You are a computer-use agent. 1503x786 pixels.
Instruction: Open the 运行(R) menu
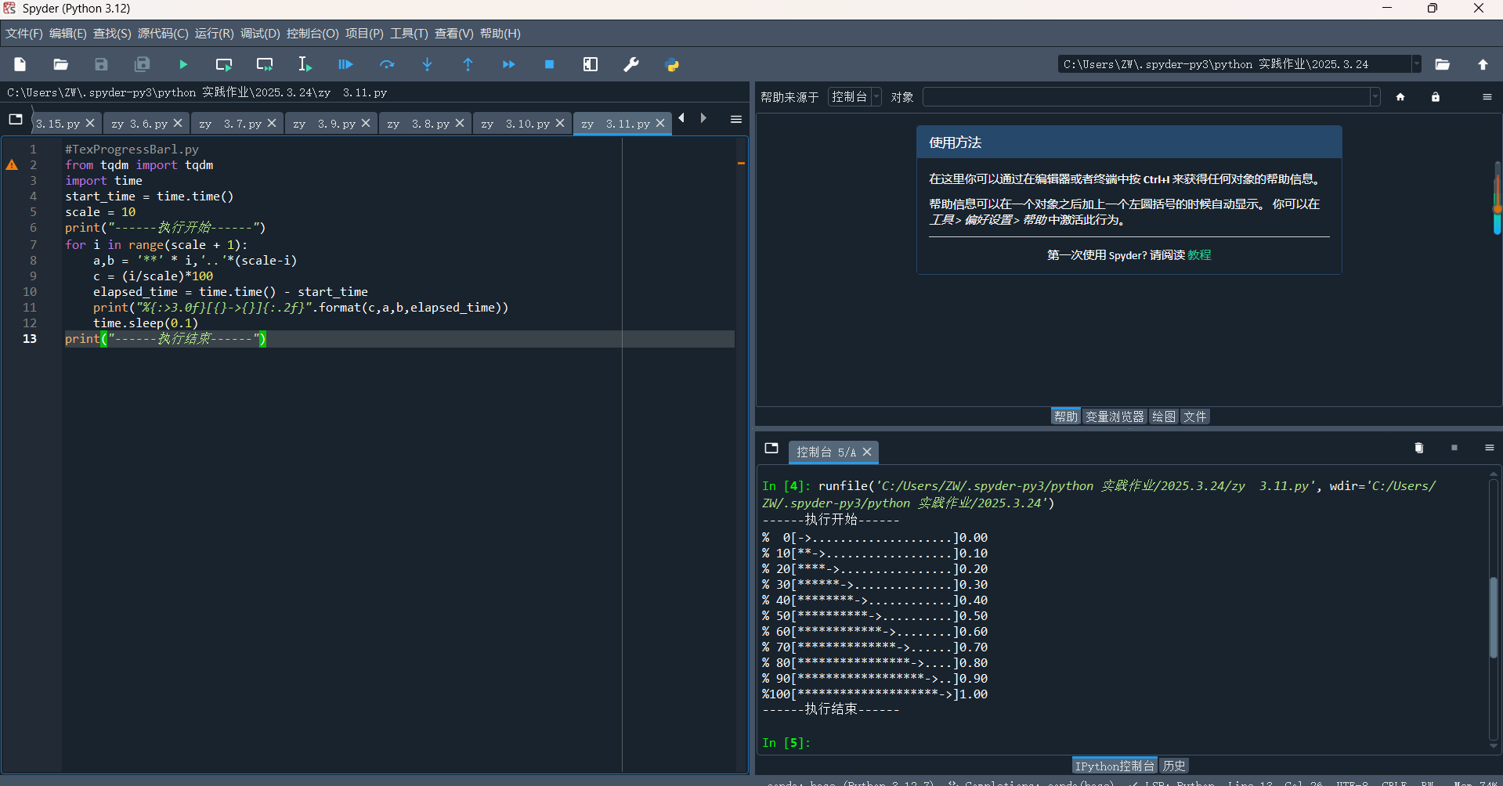(215, 33)
